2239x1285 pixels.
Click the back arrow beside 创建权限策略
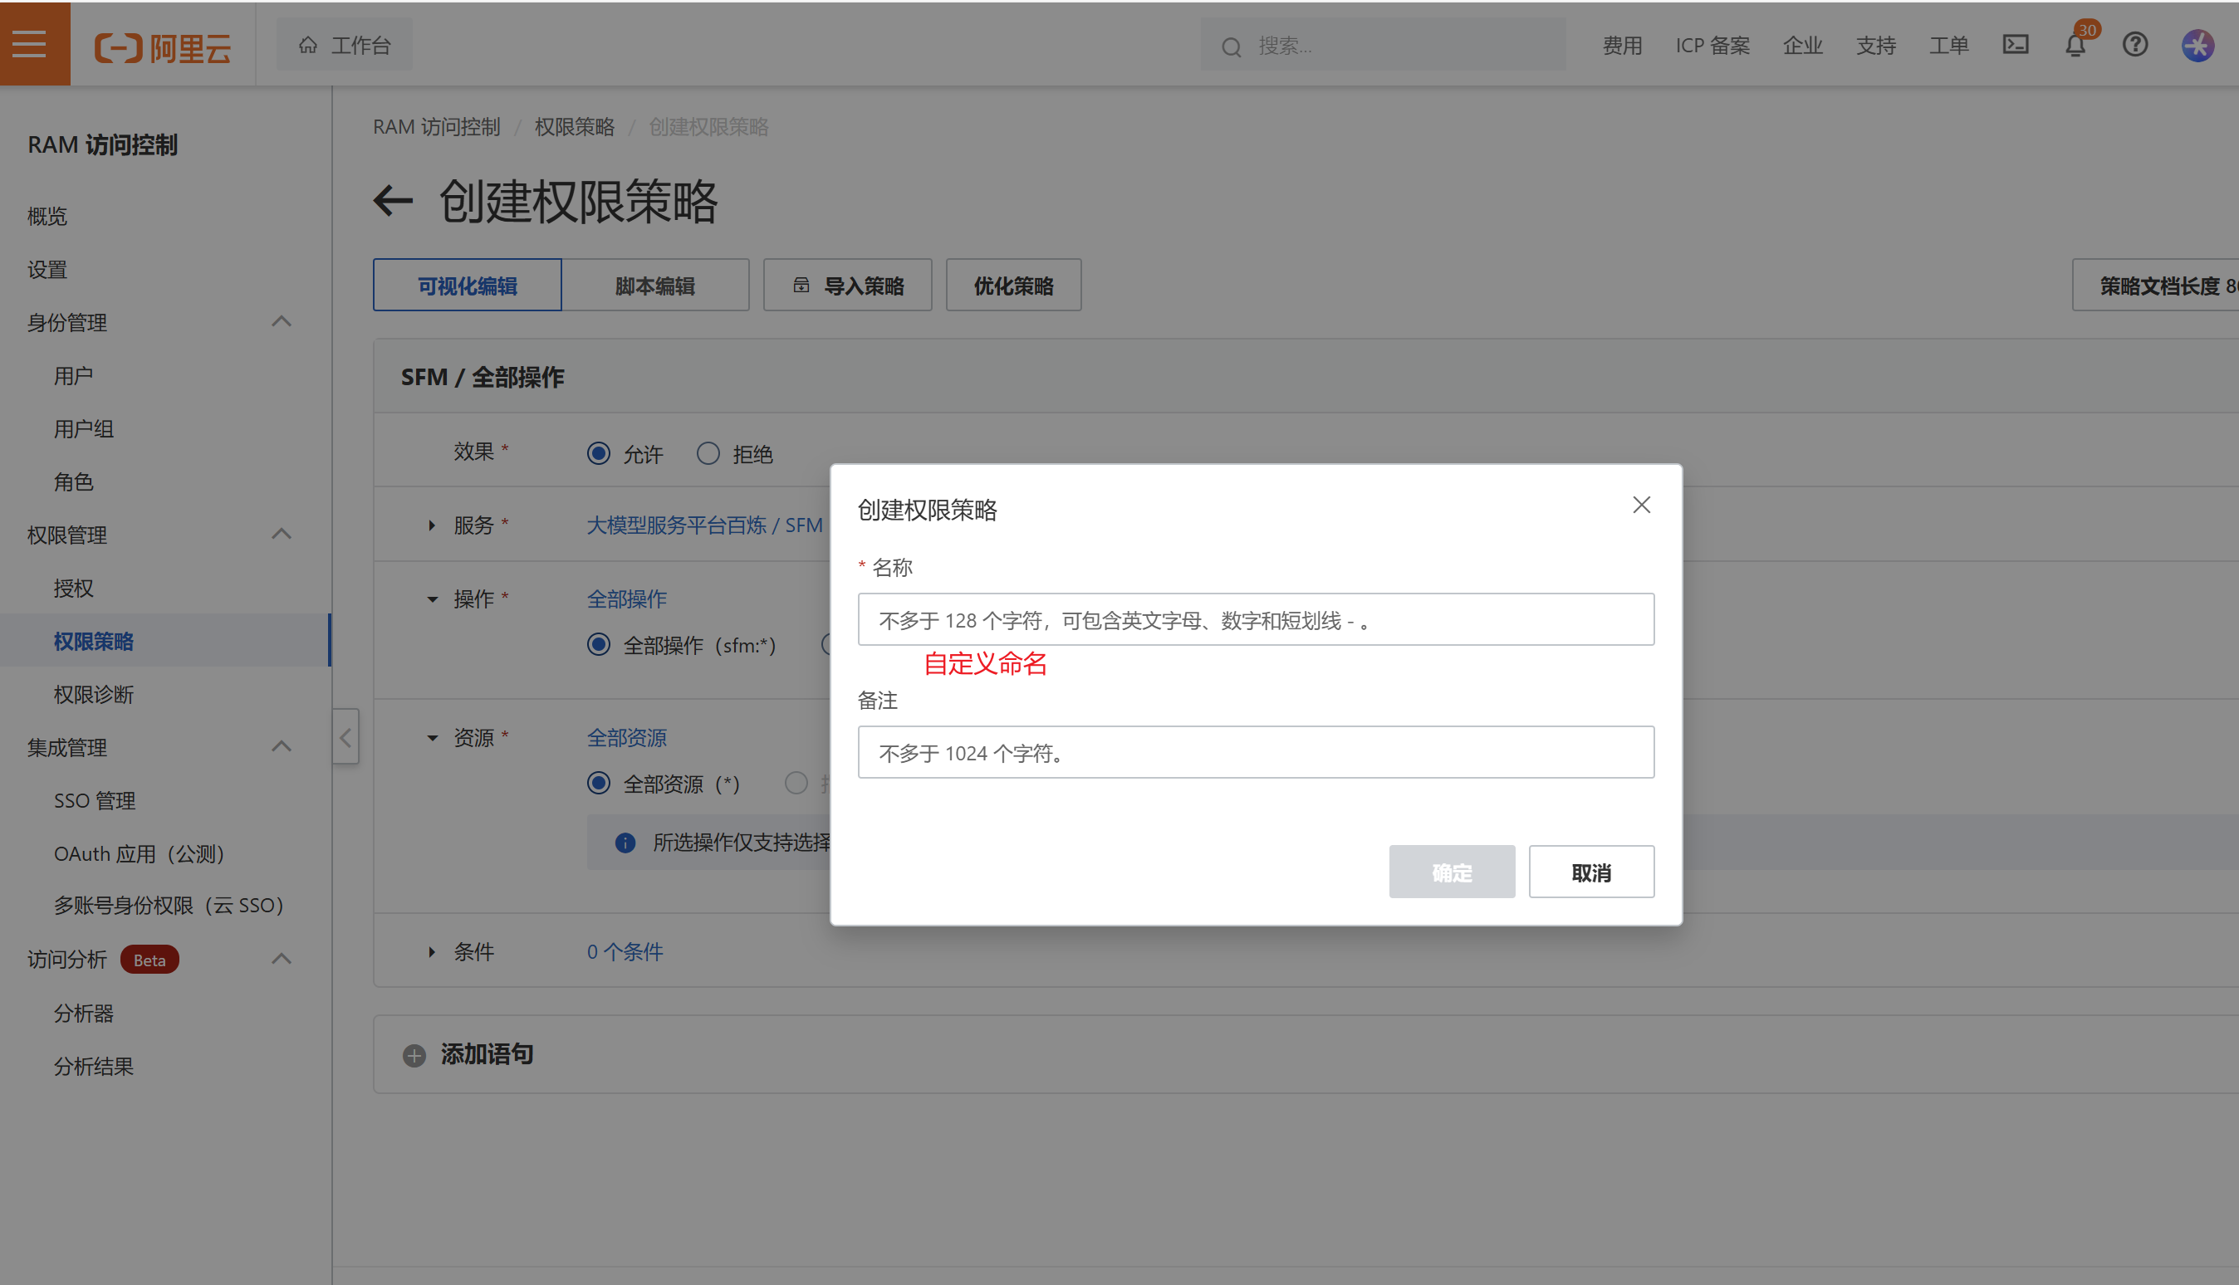click(393, 200)
